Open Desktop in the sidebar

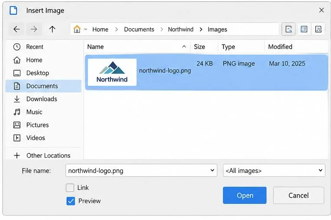point(43,73)
